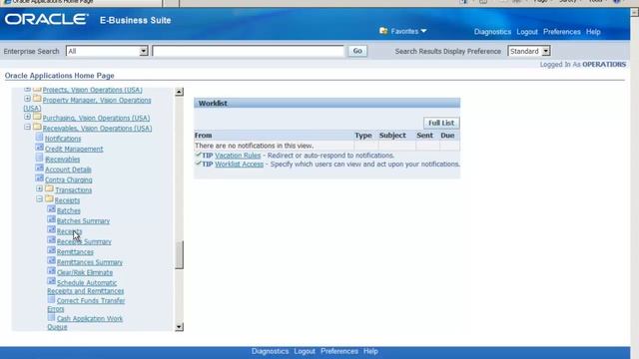Viewport: 639px width, 359px height.
Task: Open Preferences in the top header
Action: tap(561, 32)
